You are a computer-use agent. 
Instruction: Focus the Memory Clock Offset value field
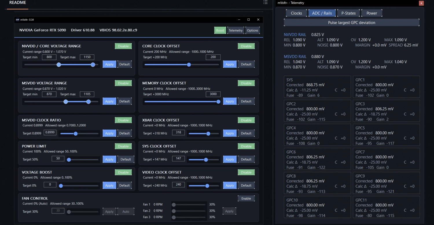[x=213, y=94]
